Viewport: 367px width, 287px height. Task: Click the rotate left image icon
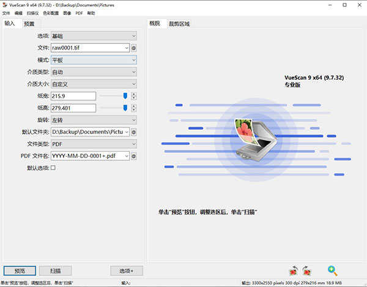(293, 271)
